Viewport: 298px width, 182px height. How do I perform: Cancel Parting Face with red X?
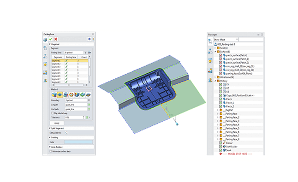[x=56, y=39]
